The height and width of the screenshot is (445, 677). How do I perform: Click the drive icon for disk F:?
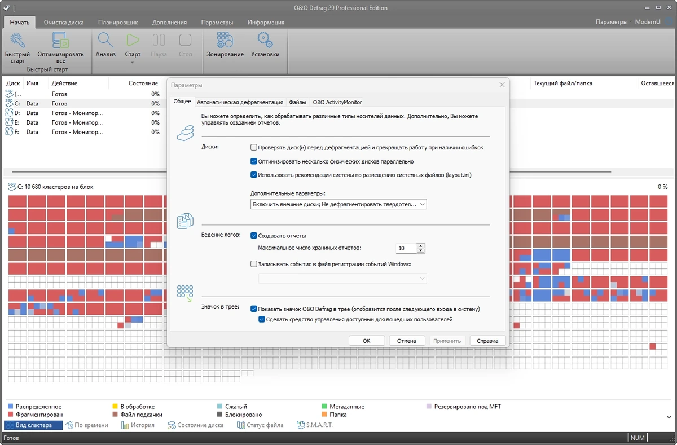[10, 131]
